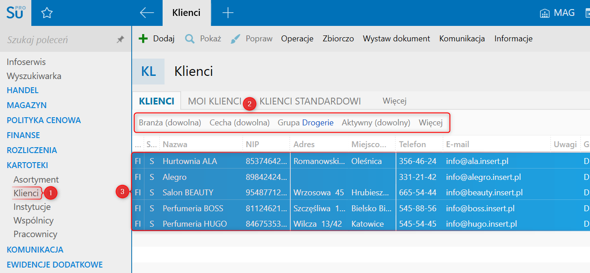The image size is (590, 273).
Task: Expand the ROZLICZENIA section
Action: (x=32, y=150)
